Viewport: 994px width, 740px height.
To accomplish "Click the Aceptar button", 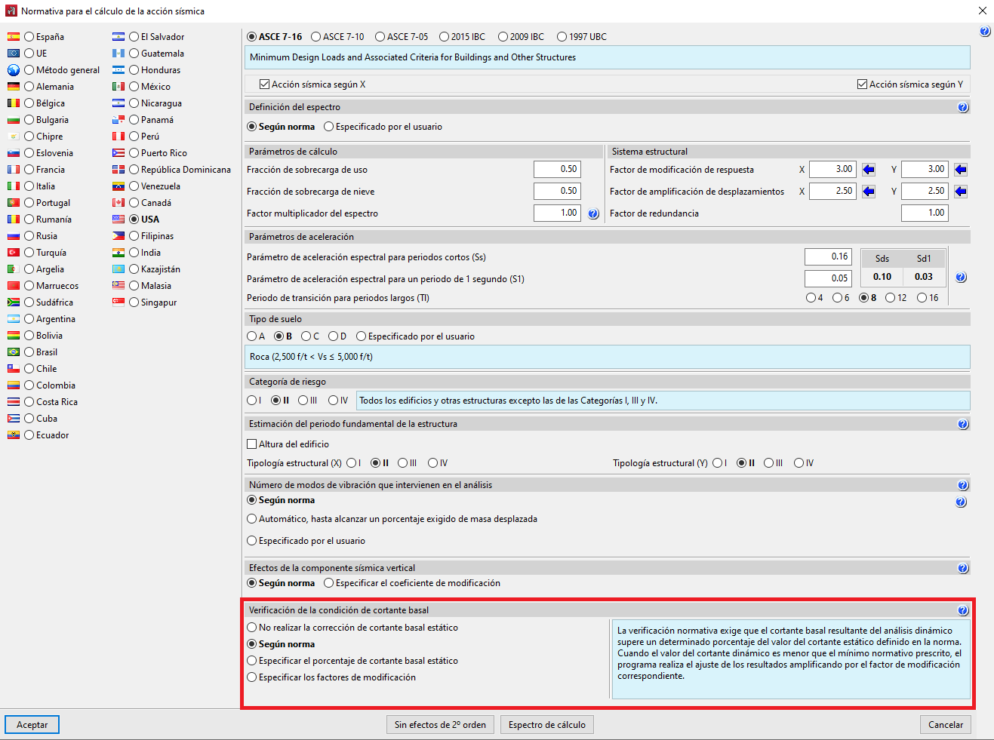I will pos(32,725).
